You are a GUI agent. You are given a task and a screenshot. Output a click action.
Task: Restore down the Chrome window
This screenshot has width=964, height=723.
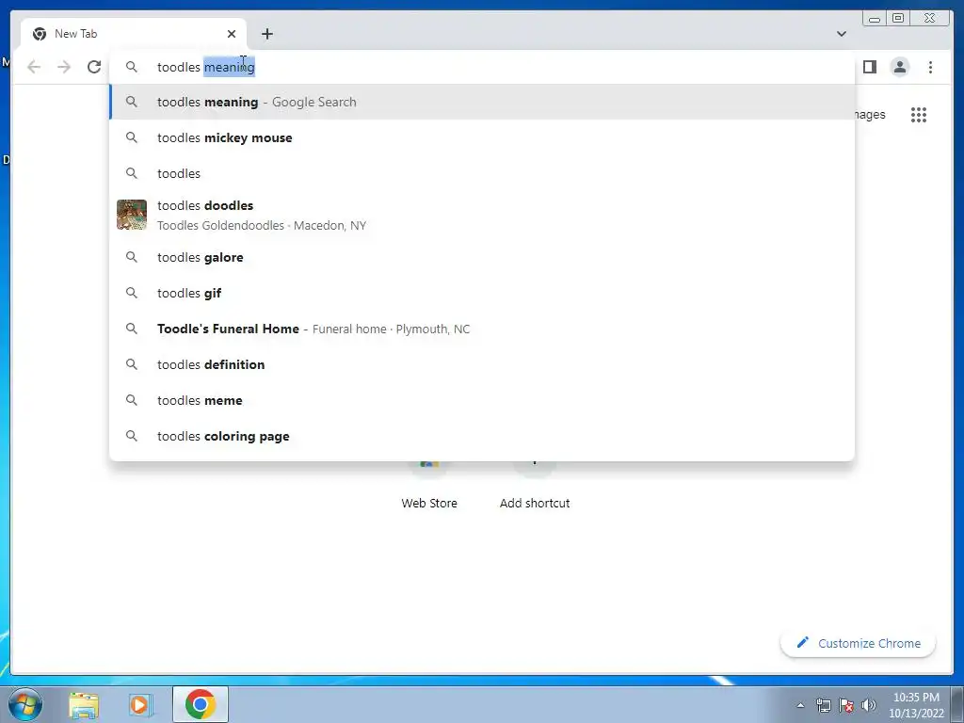898,19
